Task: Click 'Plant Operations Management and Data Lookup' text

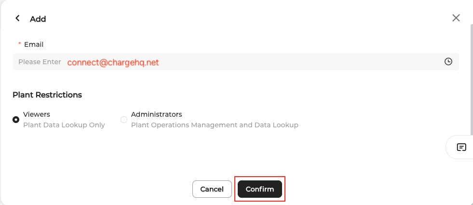Action: pos(215,125)
